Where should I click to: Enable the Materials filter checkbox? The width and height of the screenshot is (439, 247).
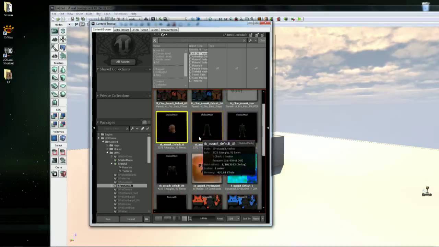[x=190, y=66]
